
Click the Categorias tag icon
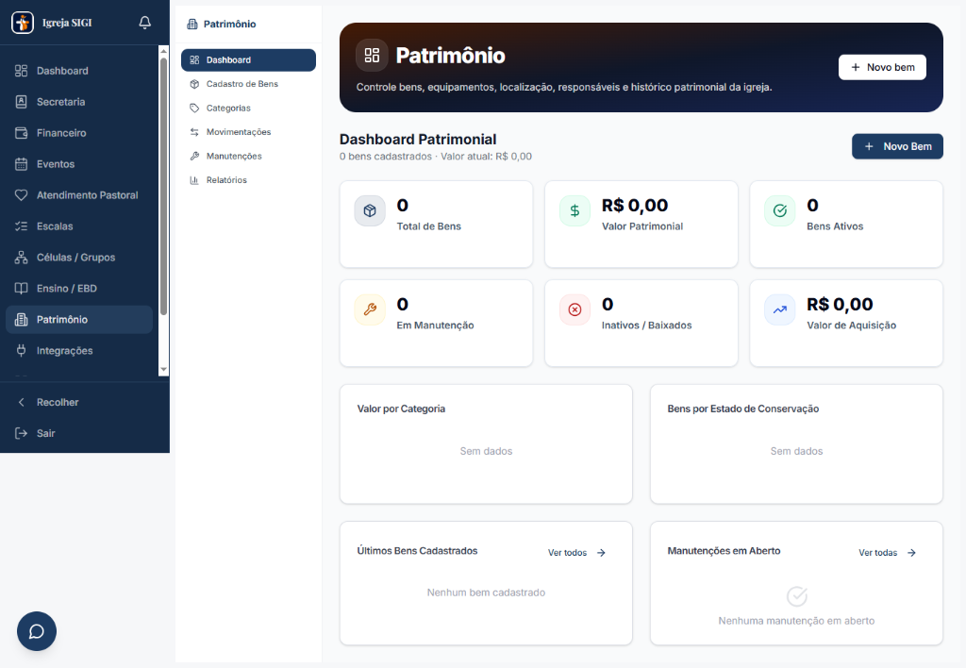(194, 108)
